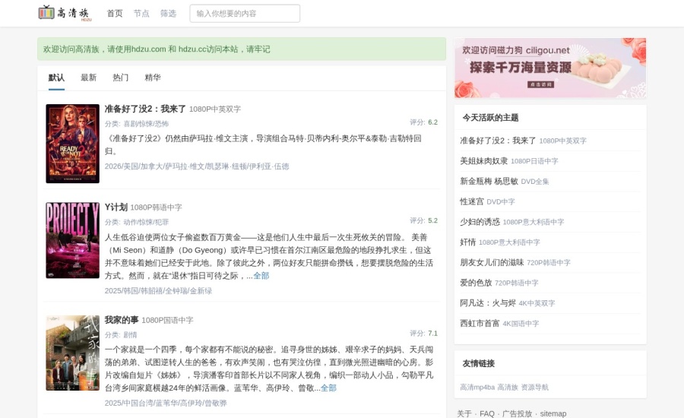The height and width of the screenshot is (418, 684).
Task: Click the 高清族 site logo
Action: click(x=65, y=13)
